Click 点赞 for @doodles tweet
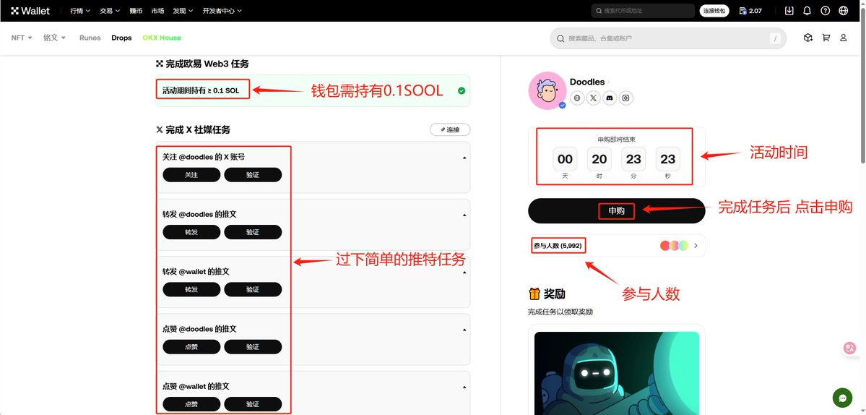The height and width of the screenshot is (415, 866). click(191, 347)
